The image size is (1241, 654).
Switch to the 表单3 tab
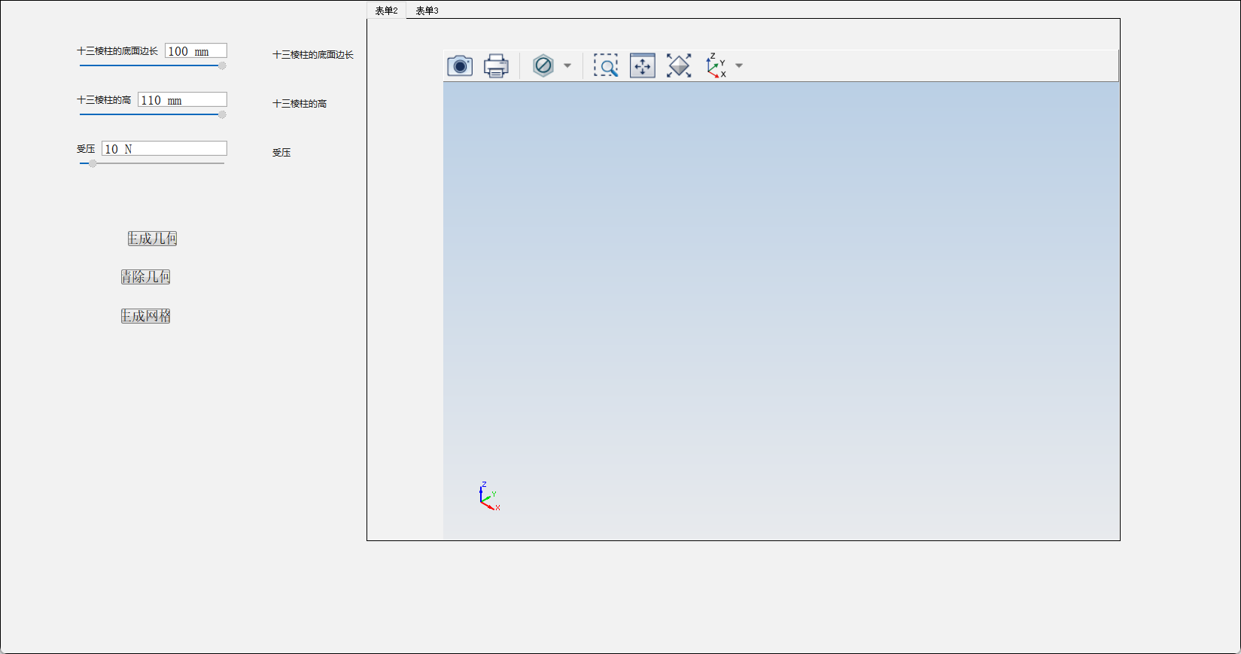coord(427,11)
